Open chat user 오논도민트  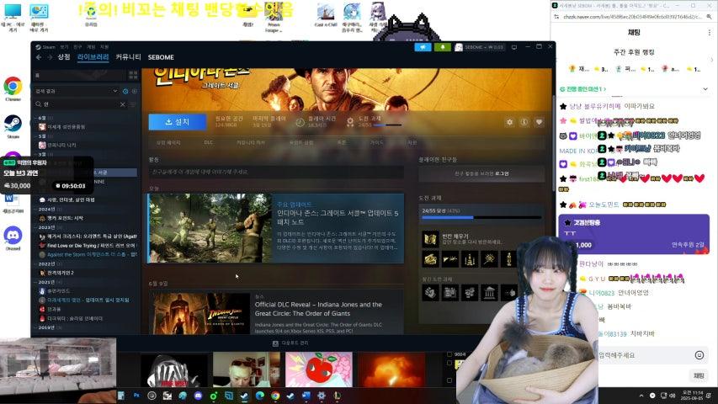604,205
